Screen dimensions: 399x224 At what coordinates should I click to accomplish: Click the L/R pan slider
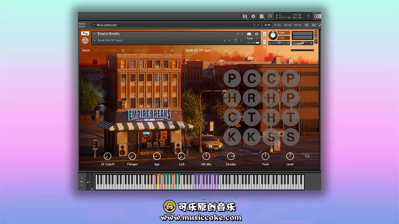pyautogui.click(x=279, y=43)
